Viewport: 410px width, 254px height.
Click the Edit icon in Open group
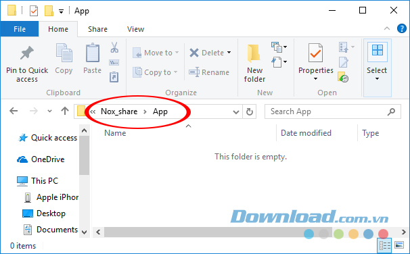[x=343, y=62]
